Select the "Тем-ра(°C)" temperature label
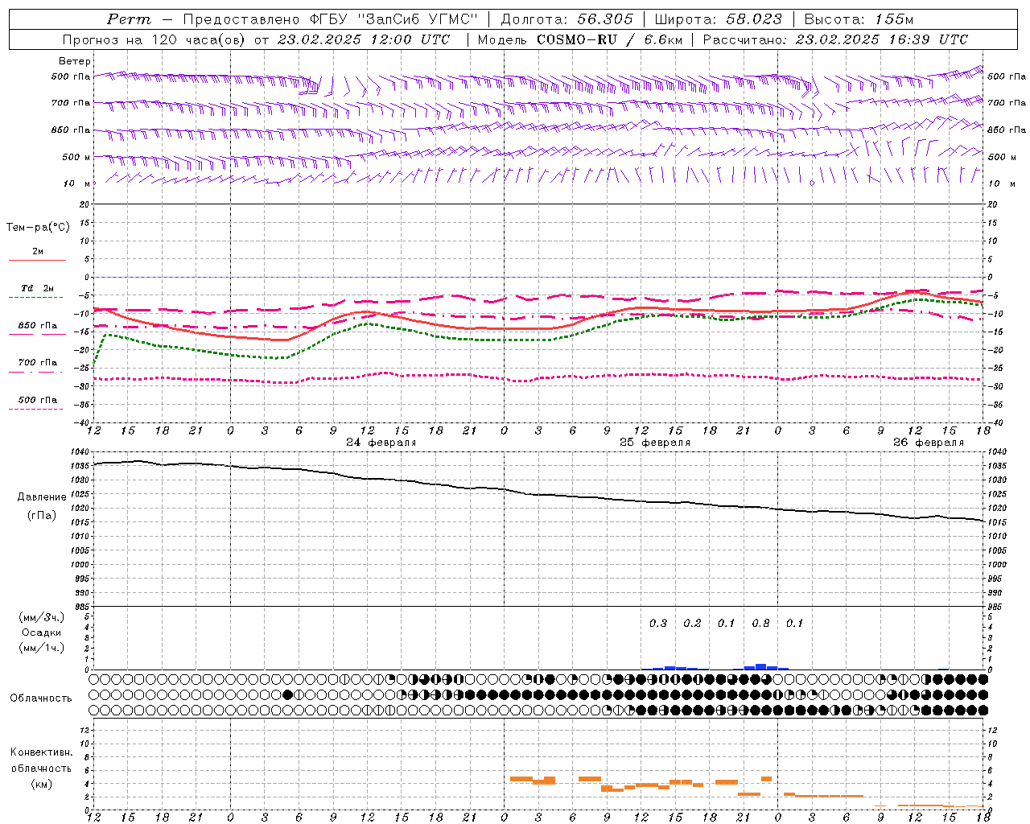Image resolution: width=1030 pixels, height=824 pixels. click(38, 228)
